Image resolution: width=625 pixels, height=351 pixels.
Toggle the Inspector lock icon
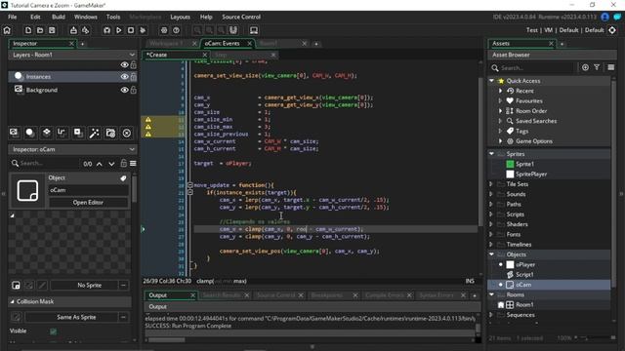(124, 164)
